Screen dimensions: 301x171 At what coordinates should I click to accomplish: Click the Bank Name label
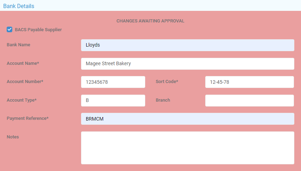click(19, 45)
